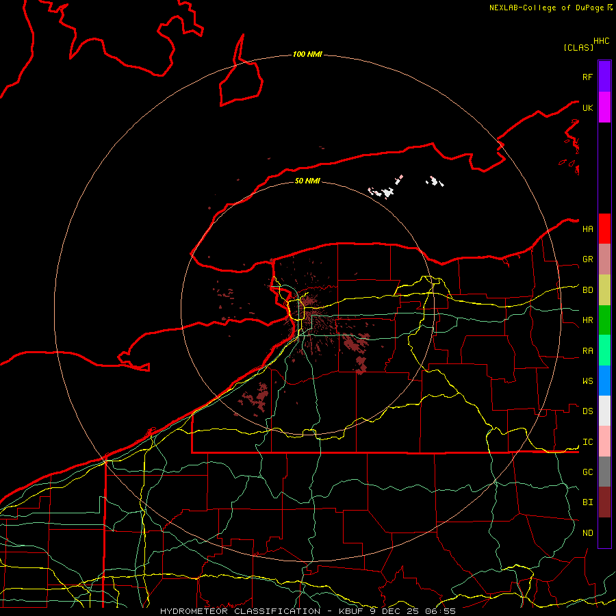The image size is (616, 616).
Task: Click the GC legend label
Action: [587, 472]
